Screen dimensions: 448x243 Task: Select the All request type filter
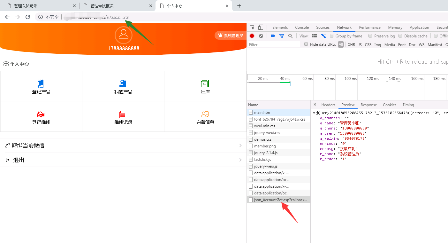[341, 45]
